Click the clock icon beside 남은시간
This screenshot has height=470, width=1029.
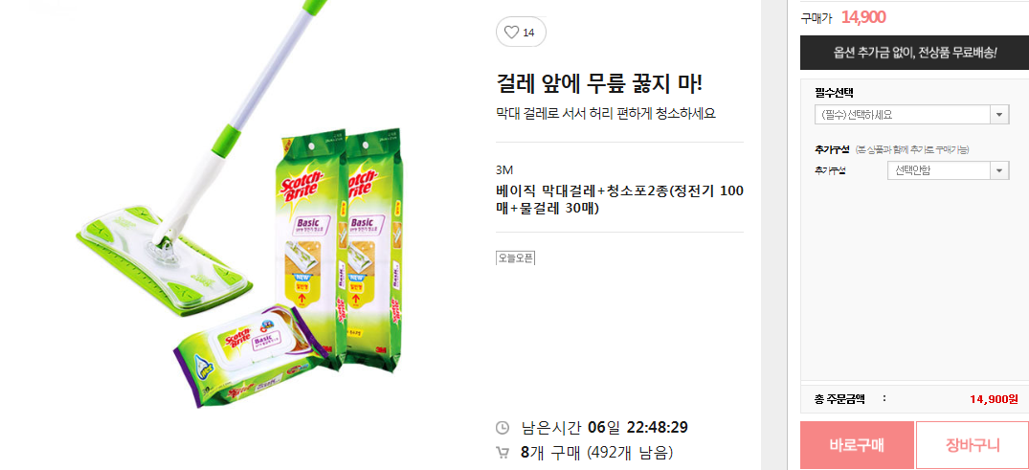pos(502,428)
